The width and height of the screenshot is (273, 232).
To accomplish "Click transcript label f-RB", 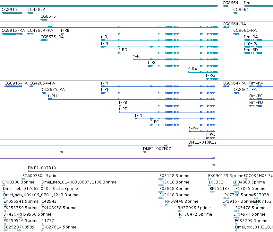I will point(65,30).
